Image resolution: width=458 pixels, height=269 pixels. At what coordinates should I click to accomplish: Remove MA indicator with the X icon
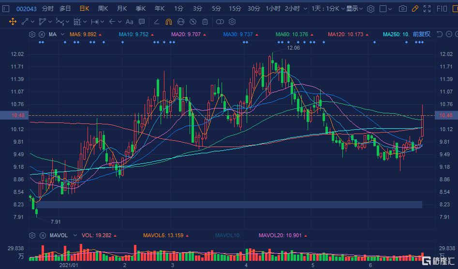pyautogui.click(x=42, y=34)
